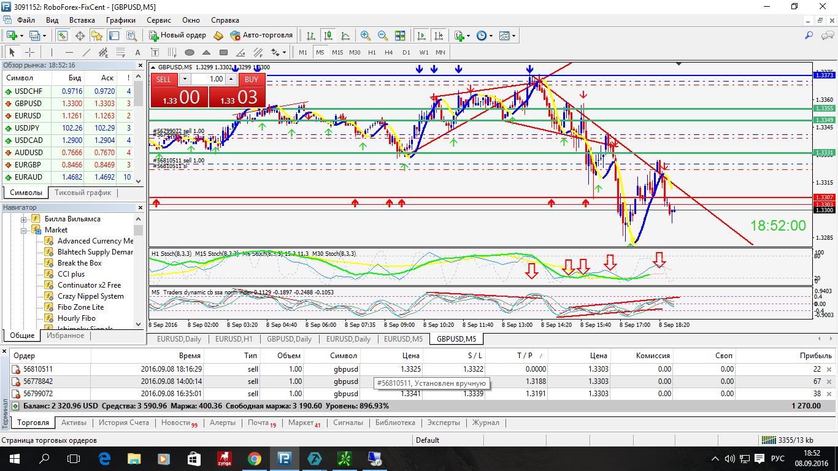The image size is (838, 471).
Task: Click the Zoom Out magnifier icon
Action: tap(383, 36)
